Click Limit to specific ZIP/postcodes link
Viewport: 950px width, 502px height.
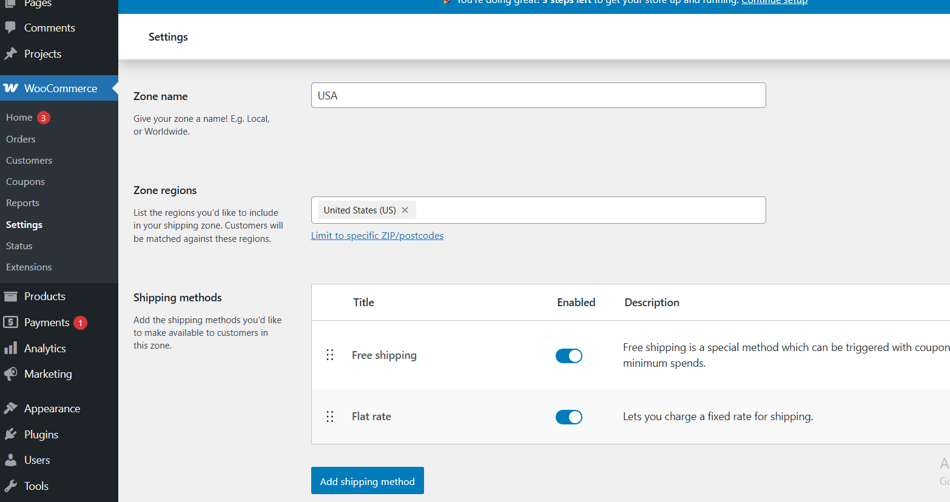click(x=377, y=235)
